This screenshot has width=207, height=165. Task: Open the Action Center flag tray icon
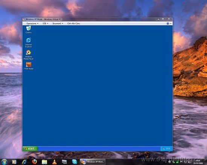pos(181,162)
